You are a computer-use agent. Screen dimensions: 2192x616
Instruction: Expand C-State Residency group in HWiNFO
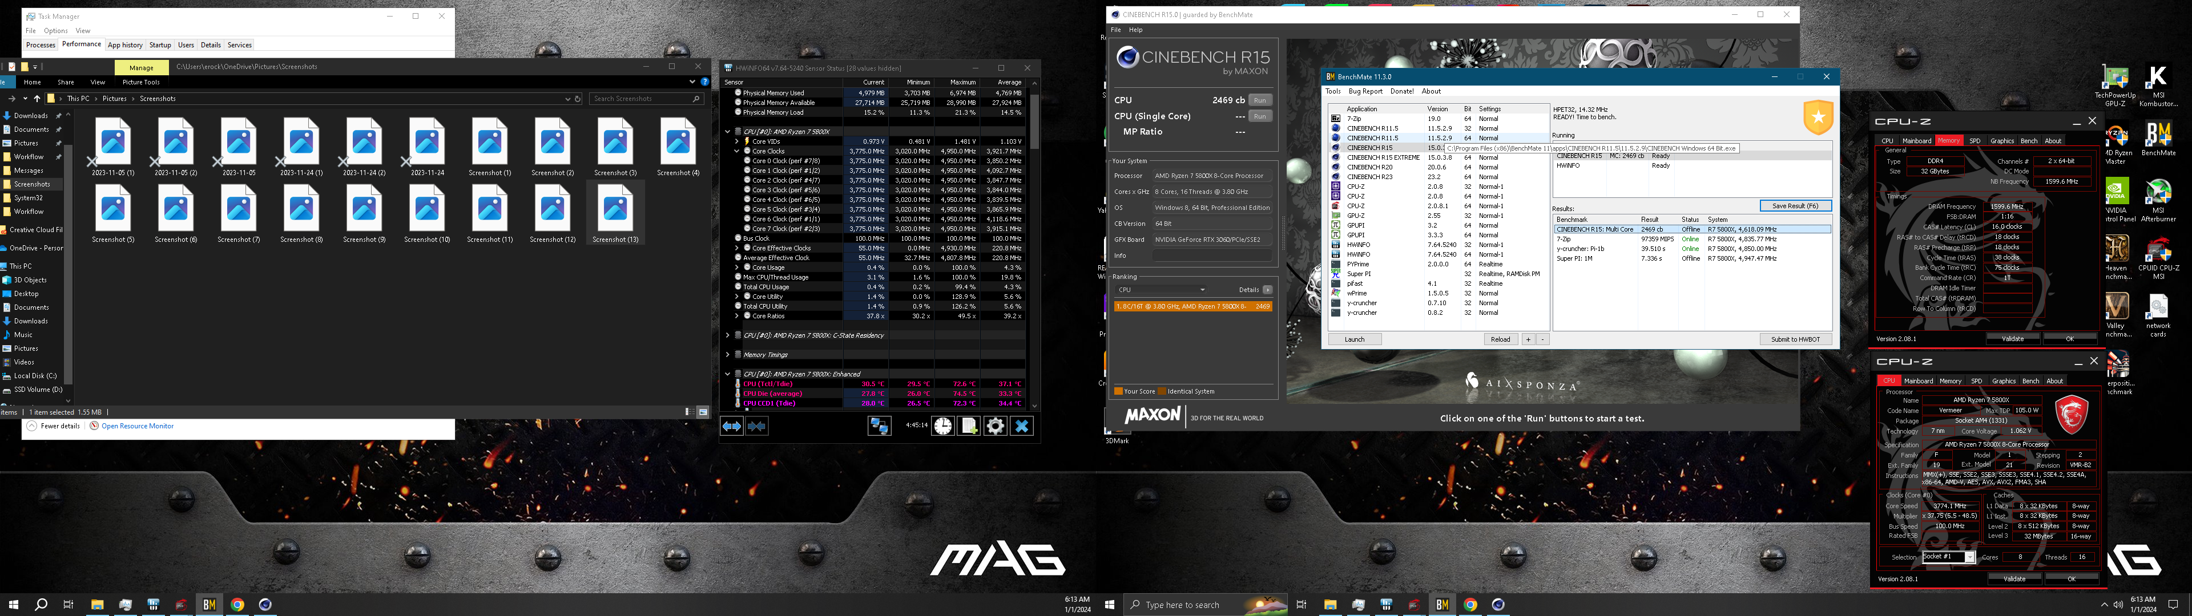pyautogui.click(x=728, y=335)
